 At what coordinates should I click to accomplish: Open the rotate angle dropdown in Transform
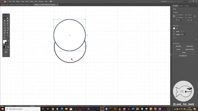coord(183,20)
